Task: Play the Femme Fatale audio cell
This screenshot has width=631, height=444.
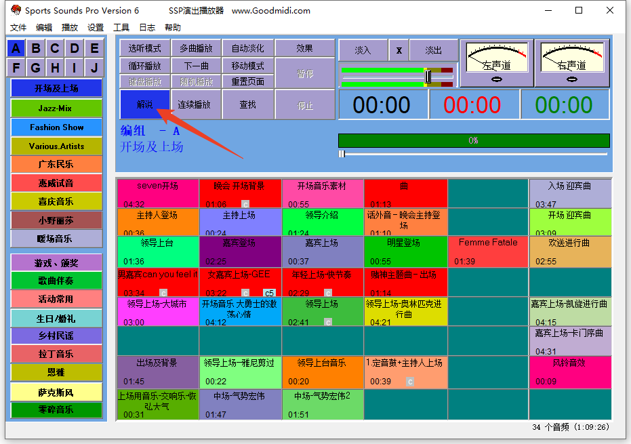Action: 487,251
